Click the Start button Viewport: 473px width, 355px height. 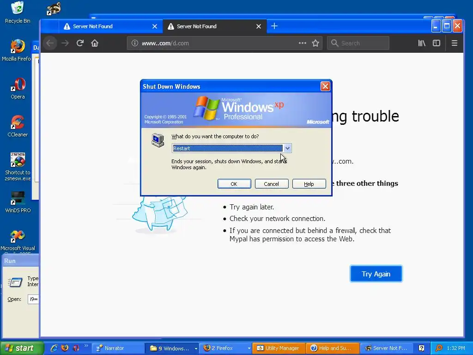[x=22, y=348]
